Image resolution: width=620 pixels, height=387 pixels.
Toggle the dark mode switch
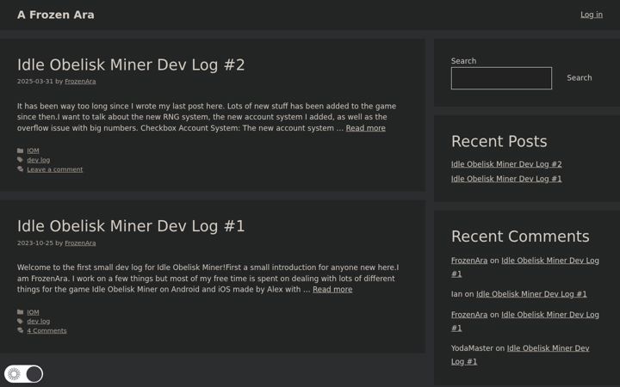23,373
